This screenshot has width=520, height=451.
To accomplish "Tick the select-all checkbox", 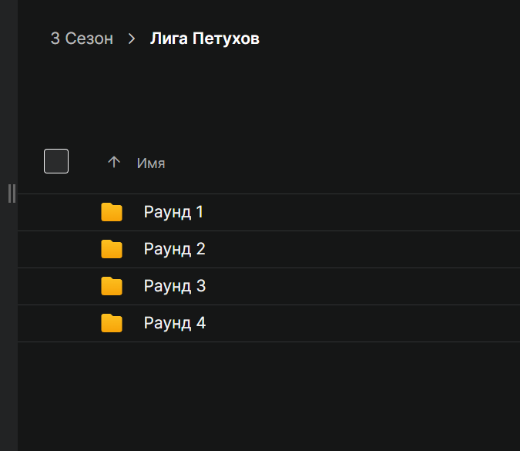I will coord(56,161).
